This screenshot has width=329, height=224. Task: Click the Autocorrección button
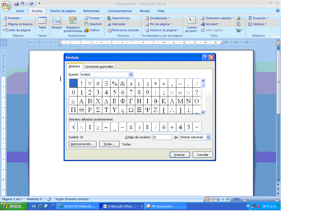click(x=82, y=144)
